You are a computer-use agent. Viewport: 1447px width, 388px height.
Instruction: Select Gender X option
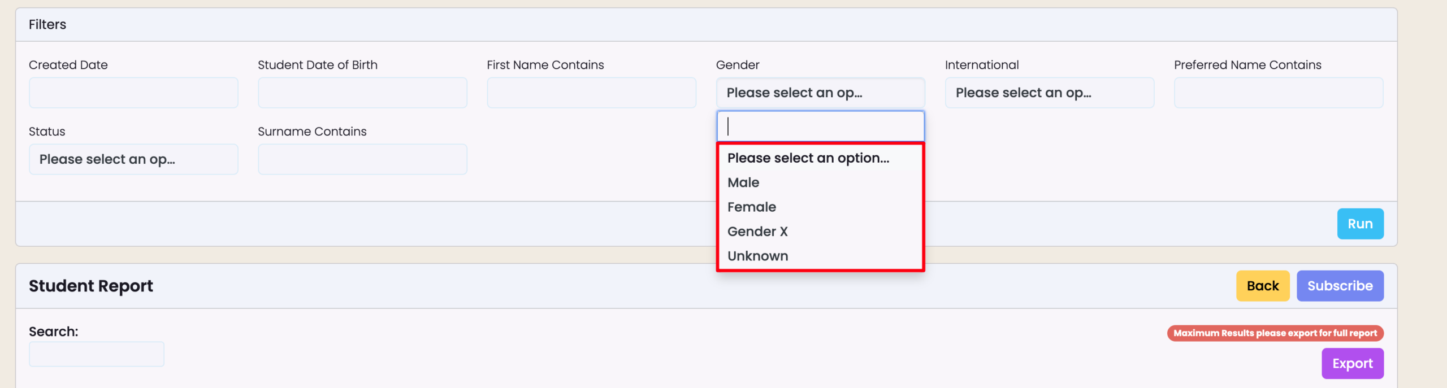(757, 232)
